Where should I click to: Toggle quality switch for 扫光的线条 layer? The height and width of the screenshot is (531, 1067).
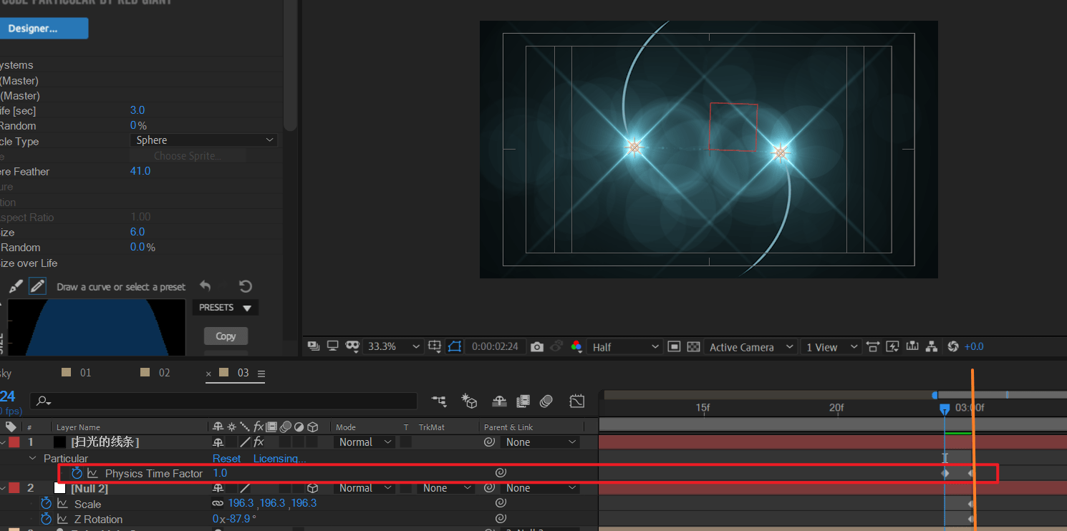(x=245, y=442)
